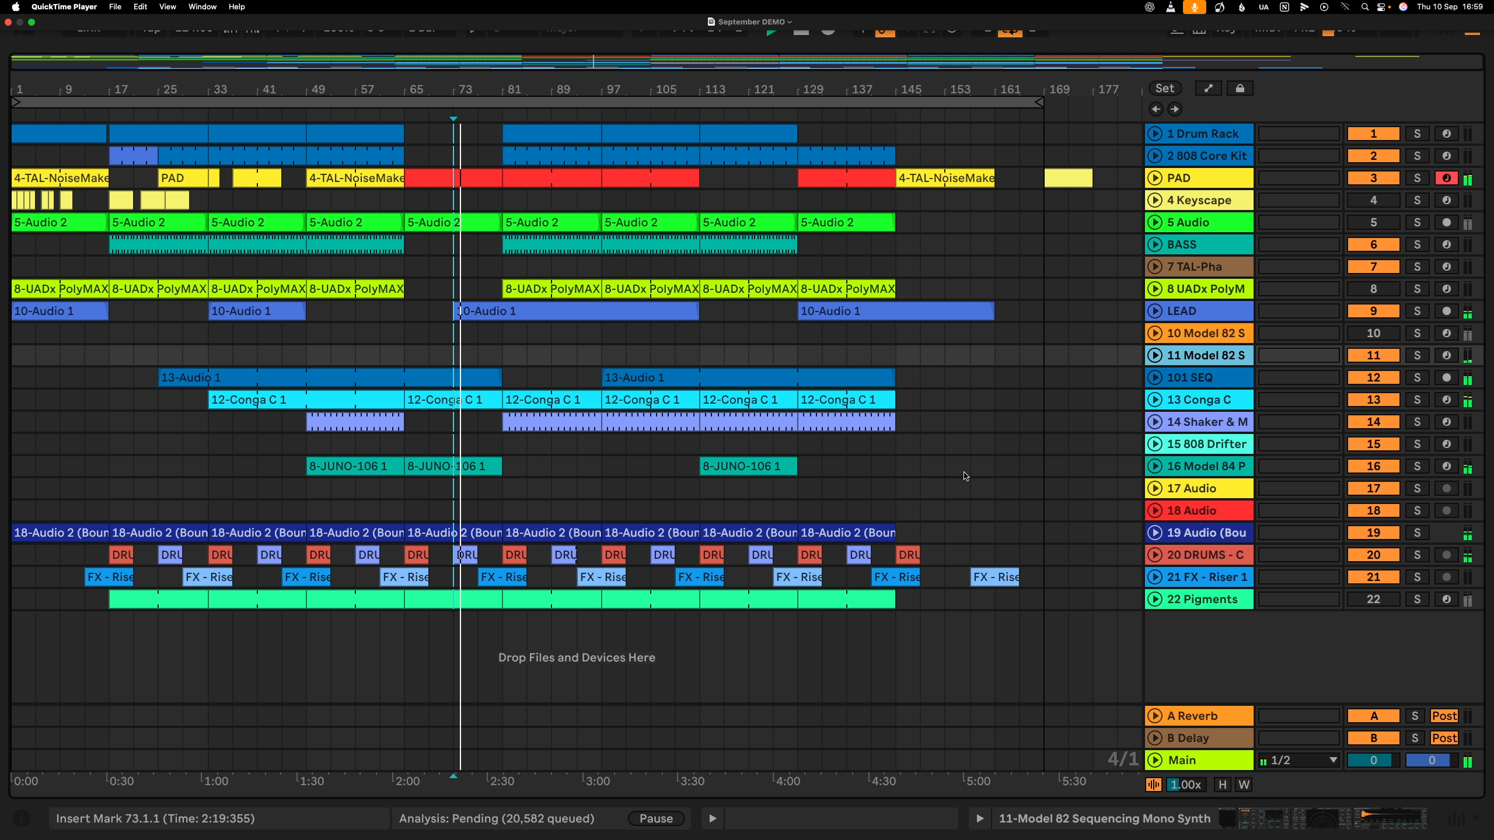This screenshot has height=840, width=1494.
Task: Select the 22 Pigments track header
Action: [1199, 599]
